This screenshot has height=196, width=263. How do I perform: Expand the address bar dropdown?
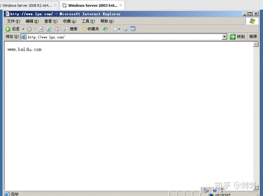(224, 37)
